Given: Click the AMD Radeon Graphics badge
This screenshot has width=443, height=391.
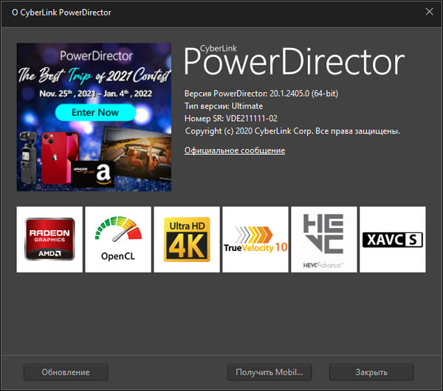Looking at the screenshot, I should 49,239.
